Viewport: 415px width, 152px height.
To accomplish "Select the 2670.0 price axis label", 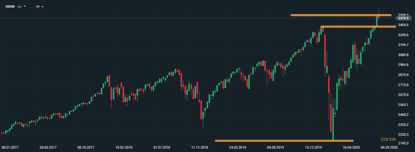I will [x=404, y=95].
